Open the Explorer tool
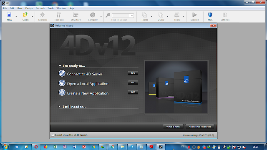This screenshot has height=150, width=267. pyautogui.click(x=43, y=15)
